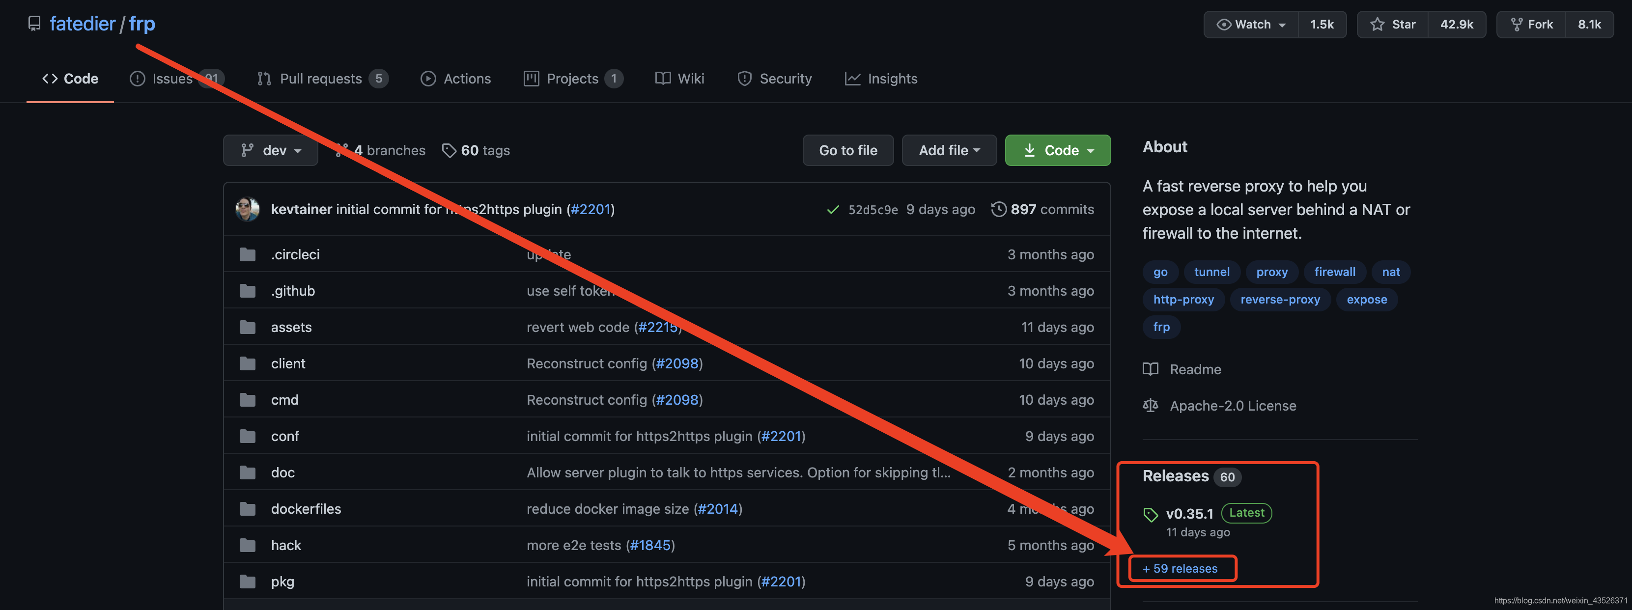Select the reverse-proxy topic tag
The image size is (1632, 610).
1280,300
